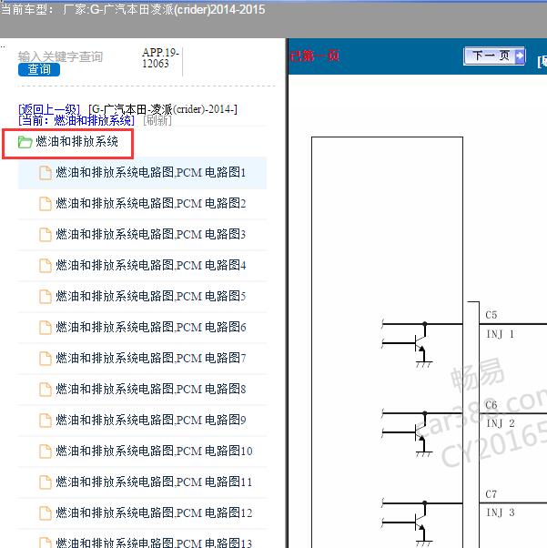Click the 已第一页 status text
Screen dimensions: 547x548
(x=315, y=56)
